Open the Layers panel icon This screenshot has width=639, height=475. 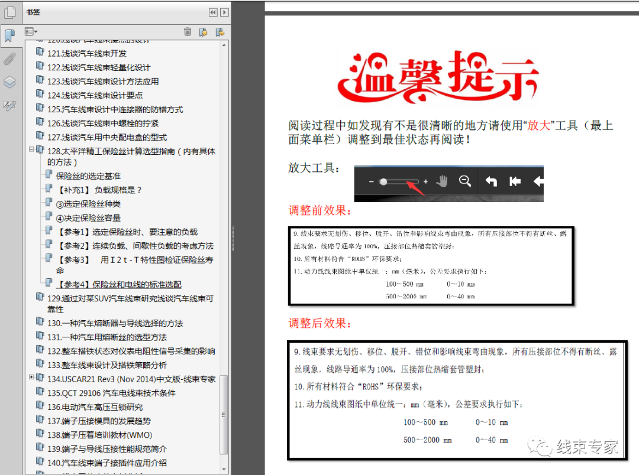coord(9,82)
